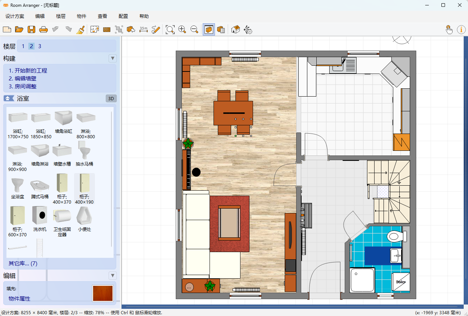
Task: Open the 配置 menu
Action: [x=123, y=16]
